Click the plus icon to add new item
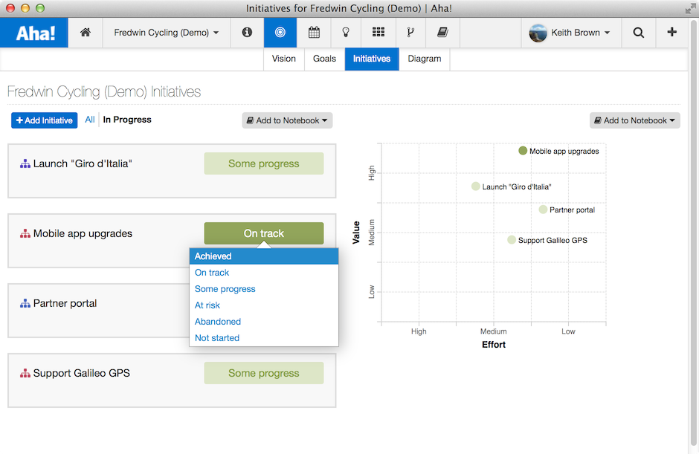Viewport: 699px width, 454px height. pyautogui.click(x=671, y=33)
